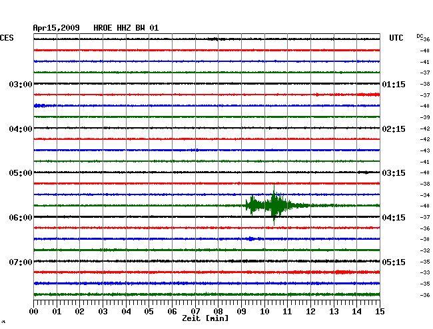This screenshot has height=329, width=433.
Task: Click the Apr15,2009 date label
Action: [57, 28]
